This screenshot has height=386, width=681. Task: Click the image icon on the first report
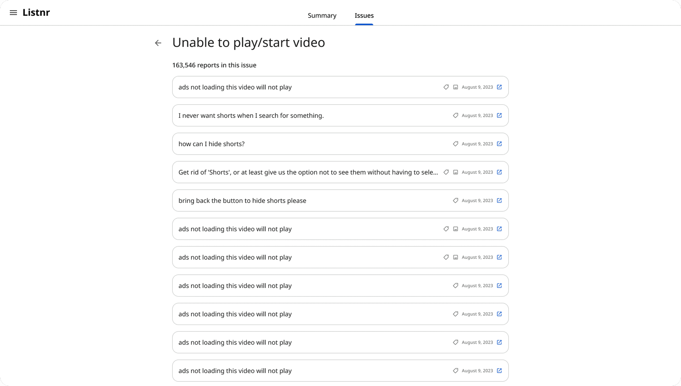(x=455, y=87)
